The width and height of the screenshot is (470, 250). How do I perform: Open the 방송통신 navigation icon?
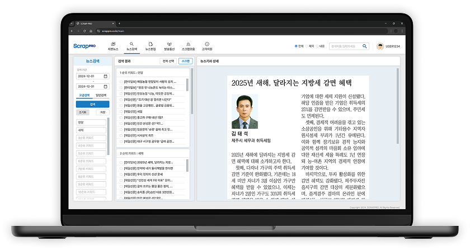170,45
